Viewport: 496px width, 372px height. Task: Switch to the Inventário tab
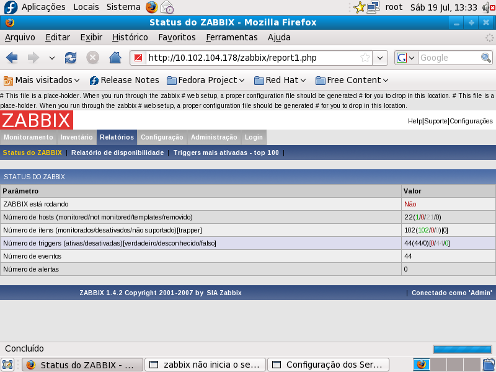[x=76, y=137]
